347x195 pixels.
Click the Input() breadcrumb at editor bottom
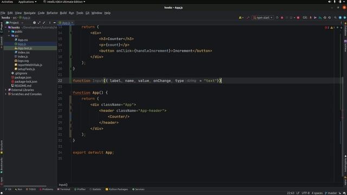pos(63,185)
